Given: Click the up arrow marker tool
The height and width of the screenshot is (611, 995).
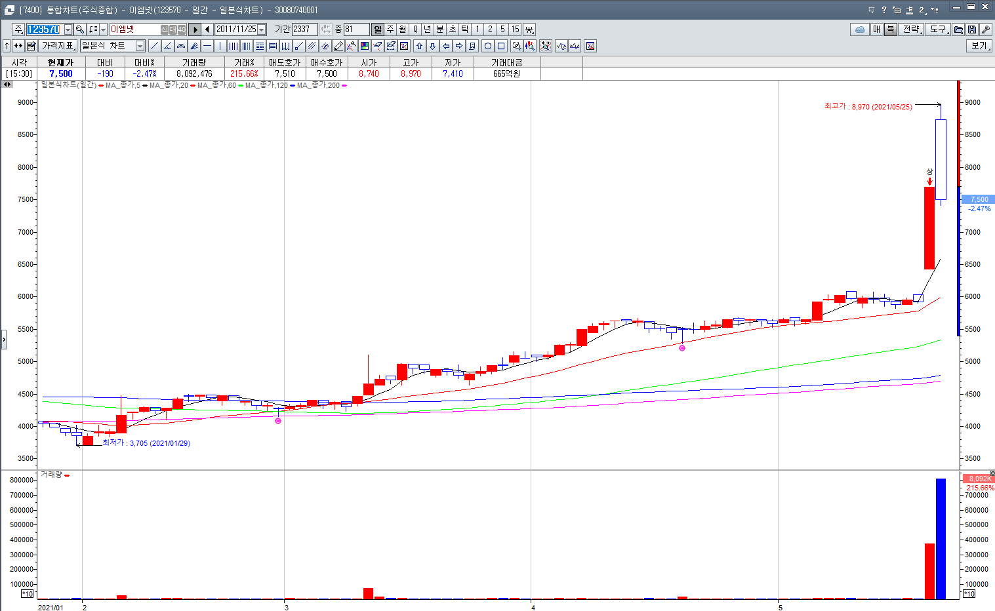Looking at the screenshot, I should pyautogui.click(x=419, y=46).
